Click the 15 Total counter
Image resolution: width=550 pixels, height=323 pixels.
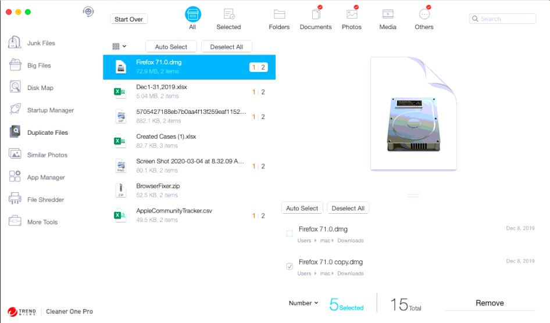click(406, 304)
